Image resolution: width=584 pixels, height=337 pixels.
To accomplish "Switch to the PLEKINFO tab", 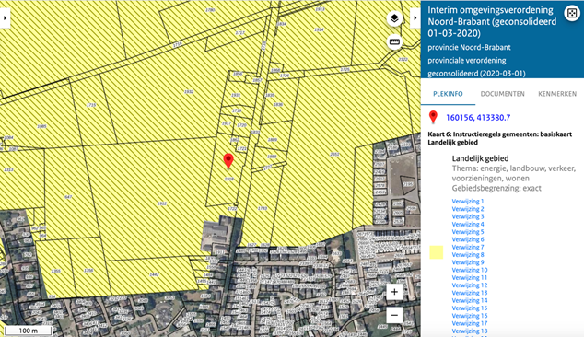I will coord(448,94).
